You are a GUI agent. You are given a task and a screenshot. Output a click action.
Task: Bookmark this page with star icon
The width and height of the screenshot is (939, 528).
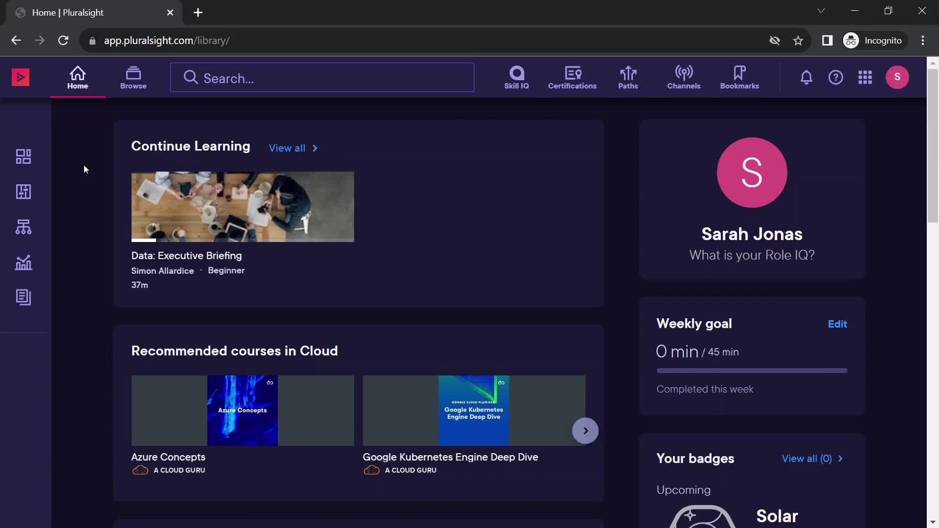[x=798, y=41]
